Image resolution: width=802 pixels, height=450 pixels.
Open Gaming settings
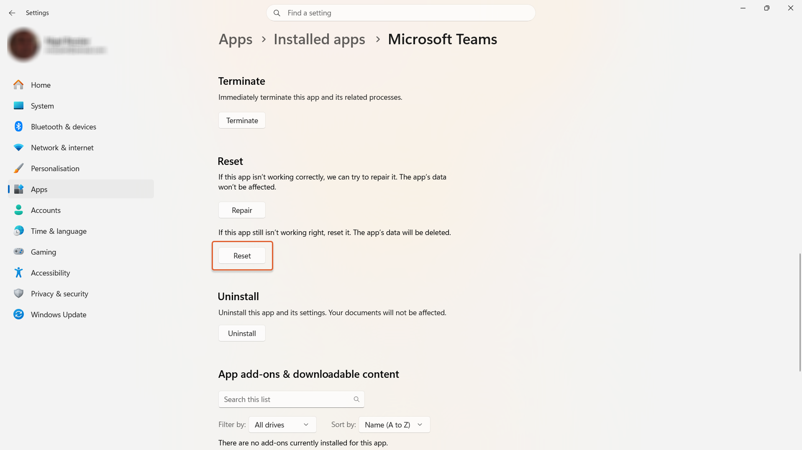pyautogui.click(x=81, y=252)
